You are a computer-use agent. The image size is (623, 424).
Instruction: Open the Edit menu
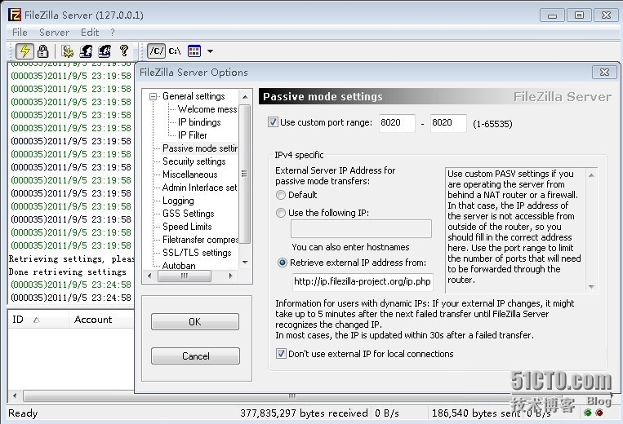(90, 32)
